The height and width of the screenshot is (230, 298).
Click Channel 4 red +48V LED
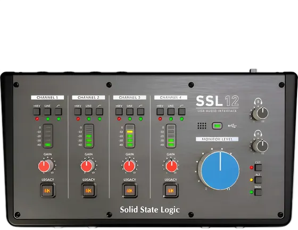160,119
